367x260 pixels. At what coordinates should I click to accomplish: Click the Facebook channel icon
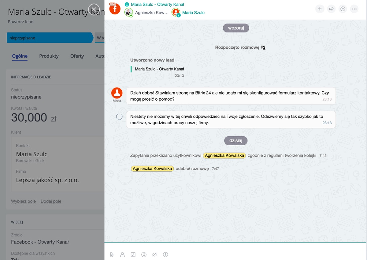[115, 9]
